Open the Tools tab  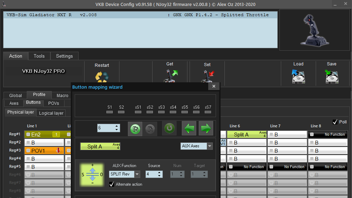point(39,56)
